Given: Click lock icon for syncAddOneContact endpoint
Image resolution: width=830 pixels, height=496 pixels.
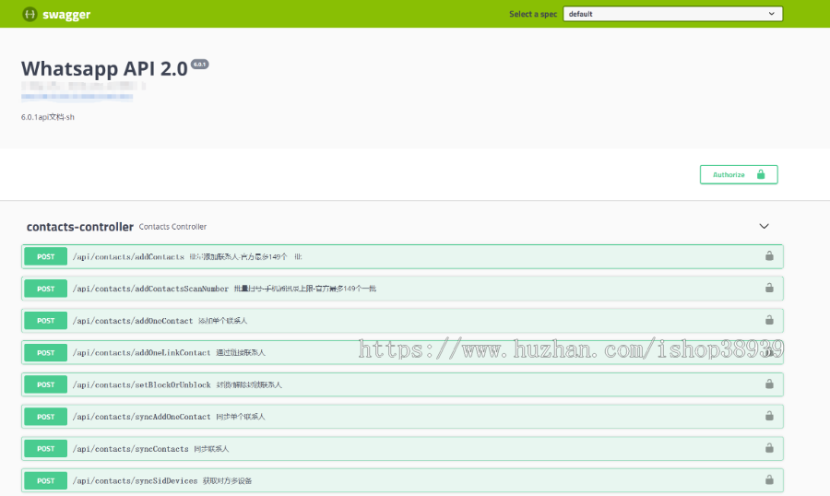Looking at the screenshot, I should click(x=769, y=416).
